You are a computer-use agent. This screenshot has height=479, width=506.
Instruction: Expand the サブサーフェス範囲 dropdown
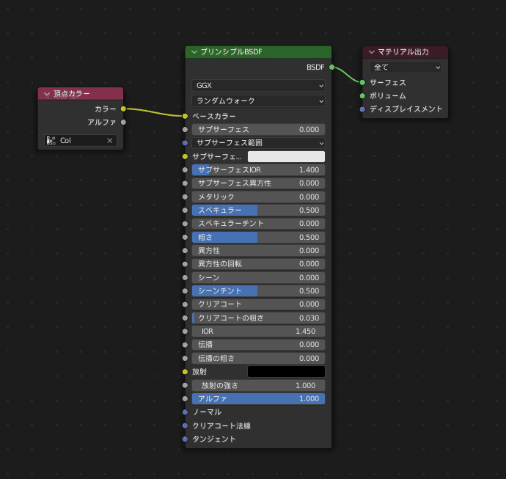[x=258, y=142]
